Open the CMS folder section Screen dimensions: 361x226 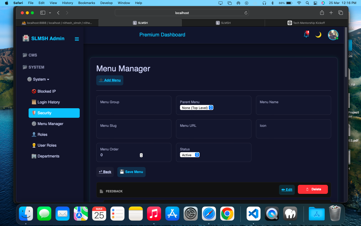pos(30,55)
